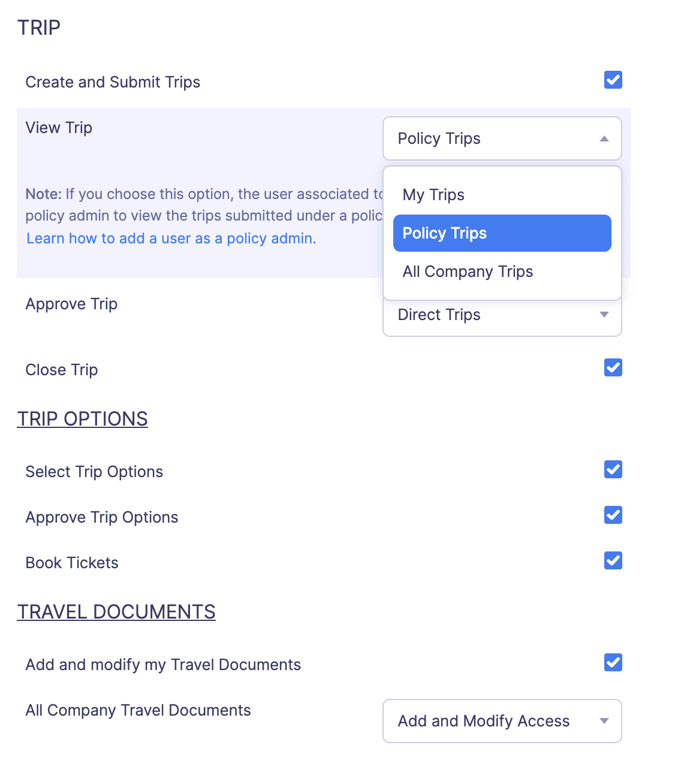Open the Add and Modify Access dropdown
Screen dimensions: 681x766
tap(502, 721)
